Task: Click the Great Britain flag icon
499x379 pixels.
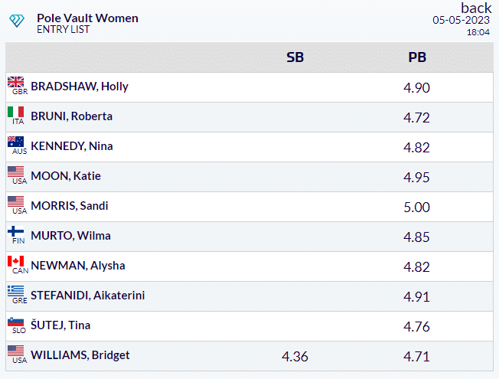Action: click(x=15, y=82)
